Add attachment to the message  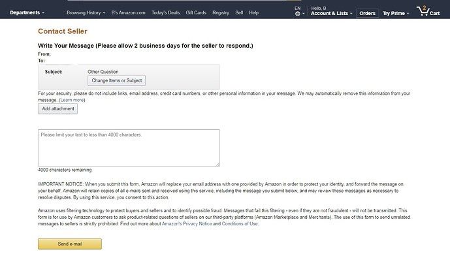coord(57,109)
